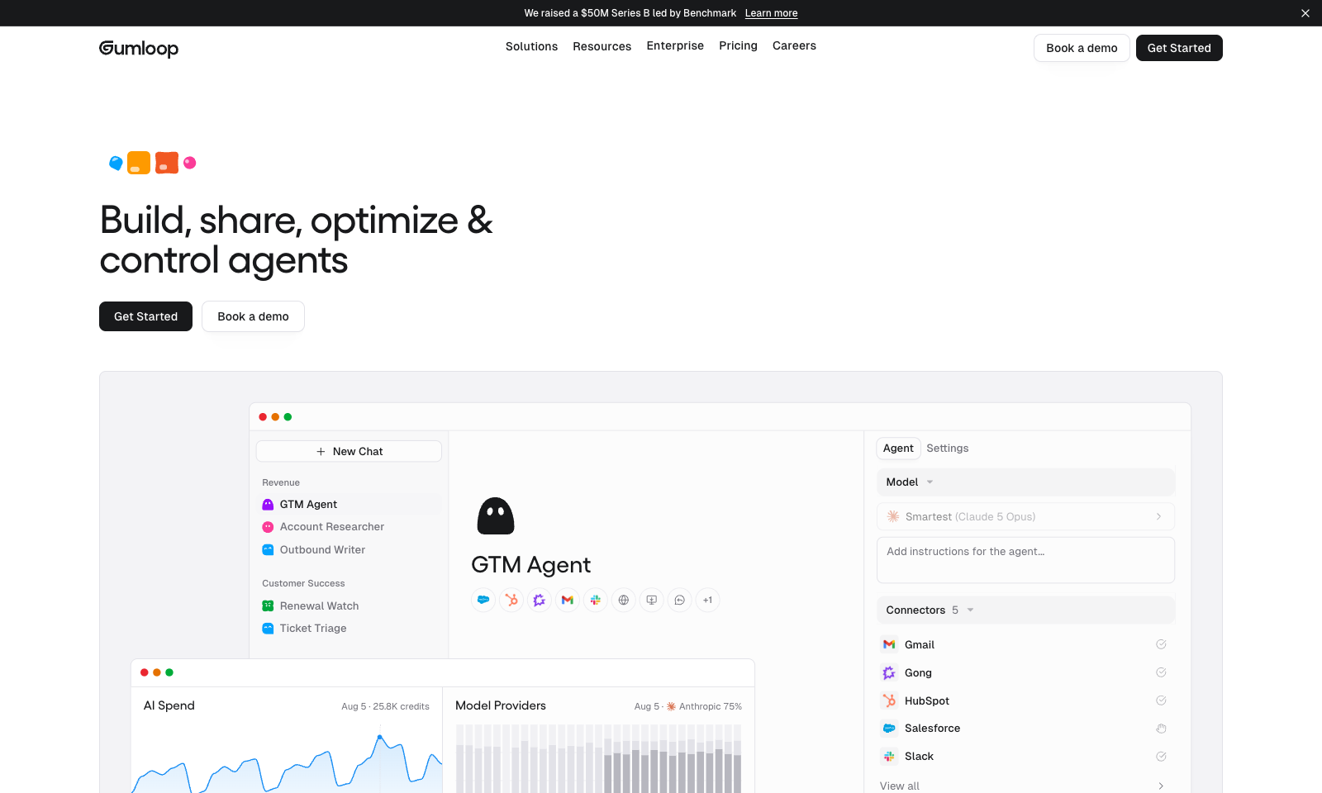Open the Smartest (Claude 5 Opus) model selector

click(x=1025, y=516)
